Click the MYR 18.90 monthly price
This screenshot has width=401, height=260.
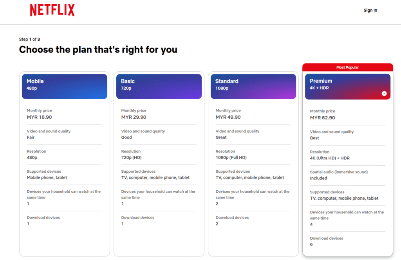click(x=40, y=117)
